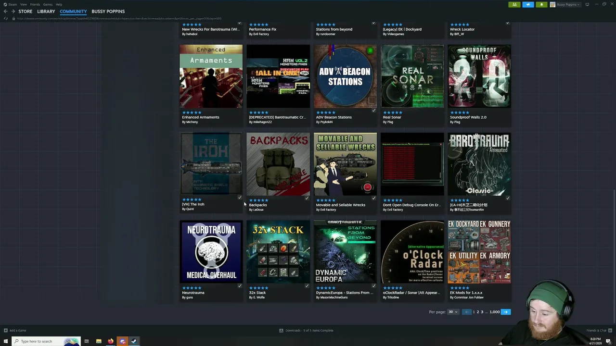The width and height of the screenshot is (616, 346).
Task: Open the o'Clock Radar thumbnail
Action: (412, 252)
